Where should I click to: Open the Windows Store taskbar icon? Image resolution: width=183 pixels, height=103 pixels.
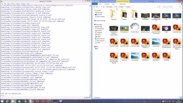pyautogui.click(x=19, y=101)
